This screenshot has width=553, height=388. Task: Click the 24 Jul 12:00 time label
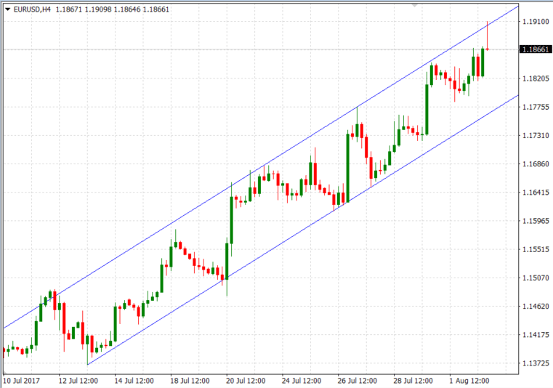coord(302,381)
